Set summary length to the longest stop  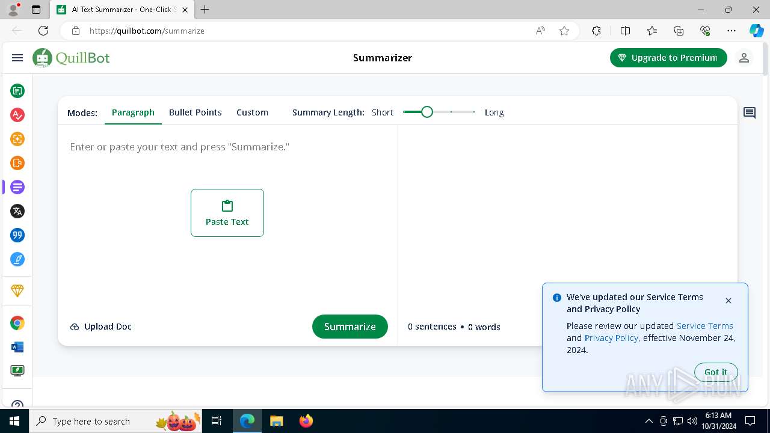coord(474,112)
